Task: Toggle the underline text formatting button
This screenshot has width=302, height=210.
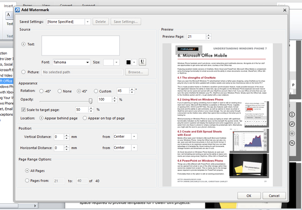Action: click(x=142, y=62)
